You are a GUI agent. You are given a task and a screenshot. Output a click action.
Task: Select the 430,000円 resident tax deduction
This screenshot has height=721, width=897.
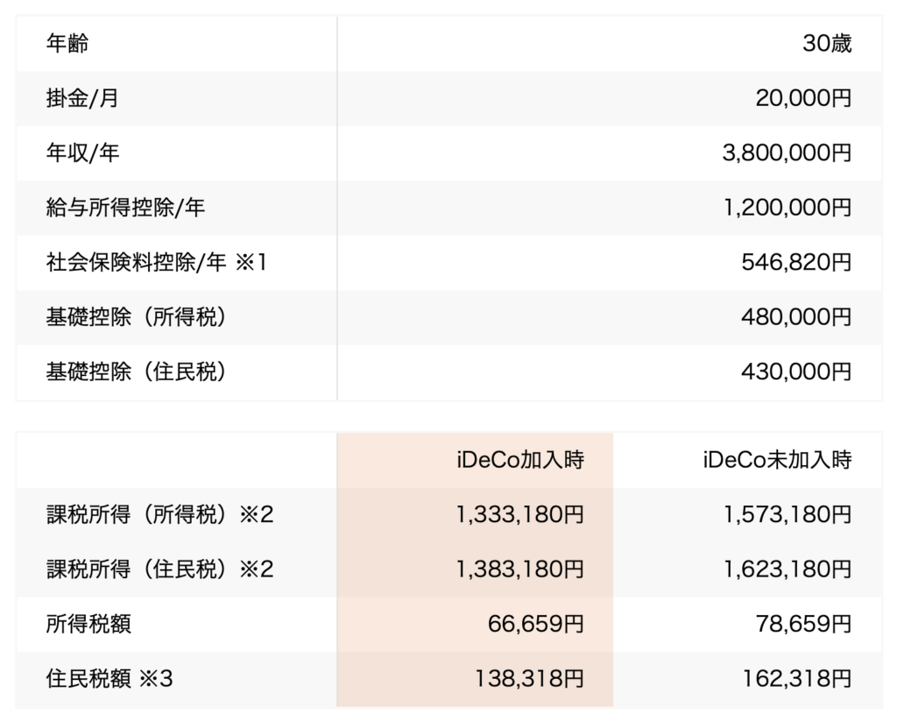[796, 371]
